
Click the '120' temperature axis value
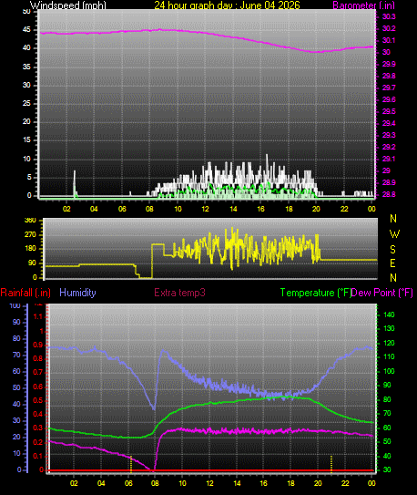[x=389, y=343]
